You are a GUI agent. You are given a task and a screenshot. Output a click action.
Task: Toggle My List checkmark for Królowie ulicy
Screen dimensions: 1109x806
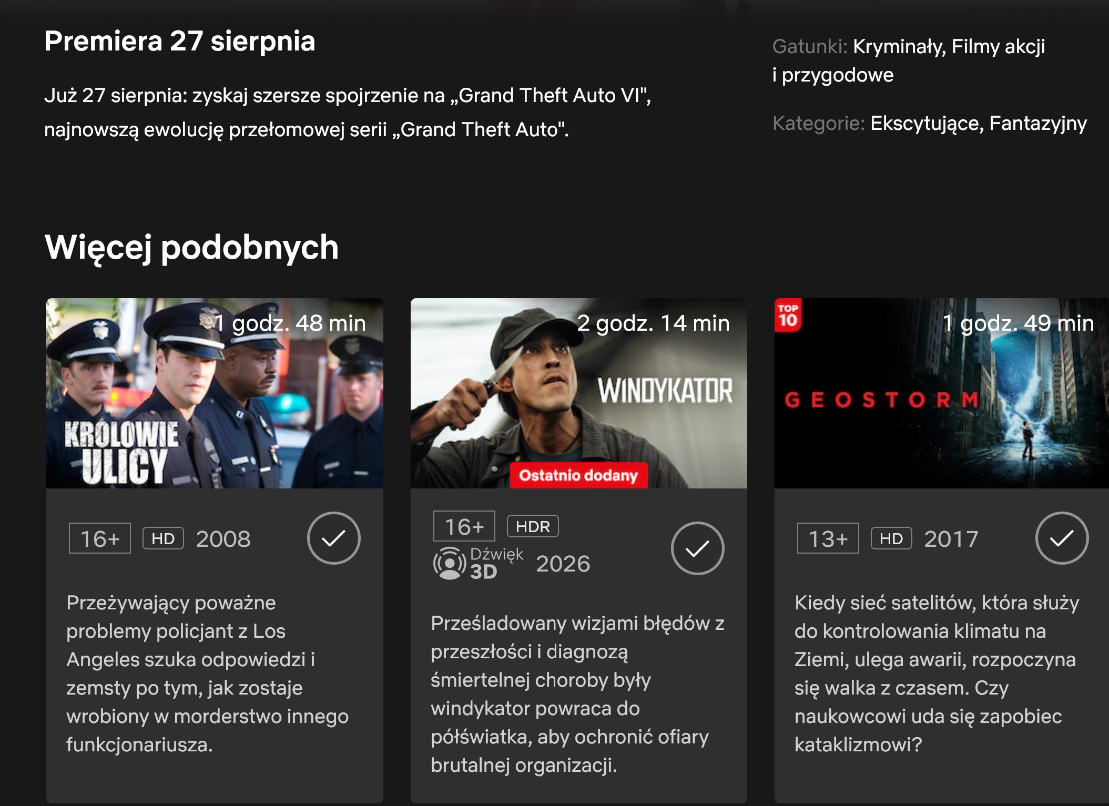(x=334, y=538)
